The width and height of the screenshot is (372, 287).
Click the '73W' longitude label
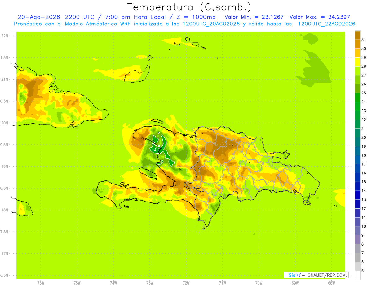[150, 283]
